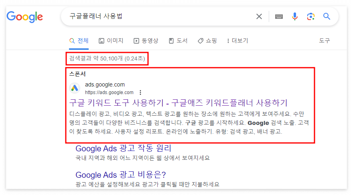353x195 pixels.
Task: Open the 구글 키워드 도구 사용하기 ad headline
Action: tap(178, 103)
